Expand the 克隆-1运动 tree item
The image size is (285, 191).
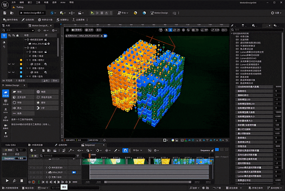coord(27,52)
